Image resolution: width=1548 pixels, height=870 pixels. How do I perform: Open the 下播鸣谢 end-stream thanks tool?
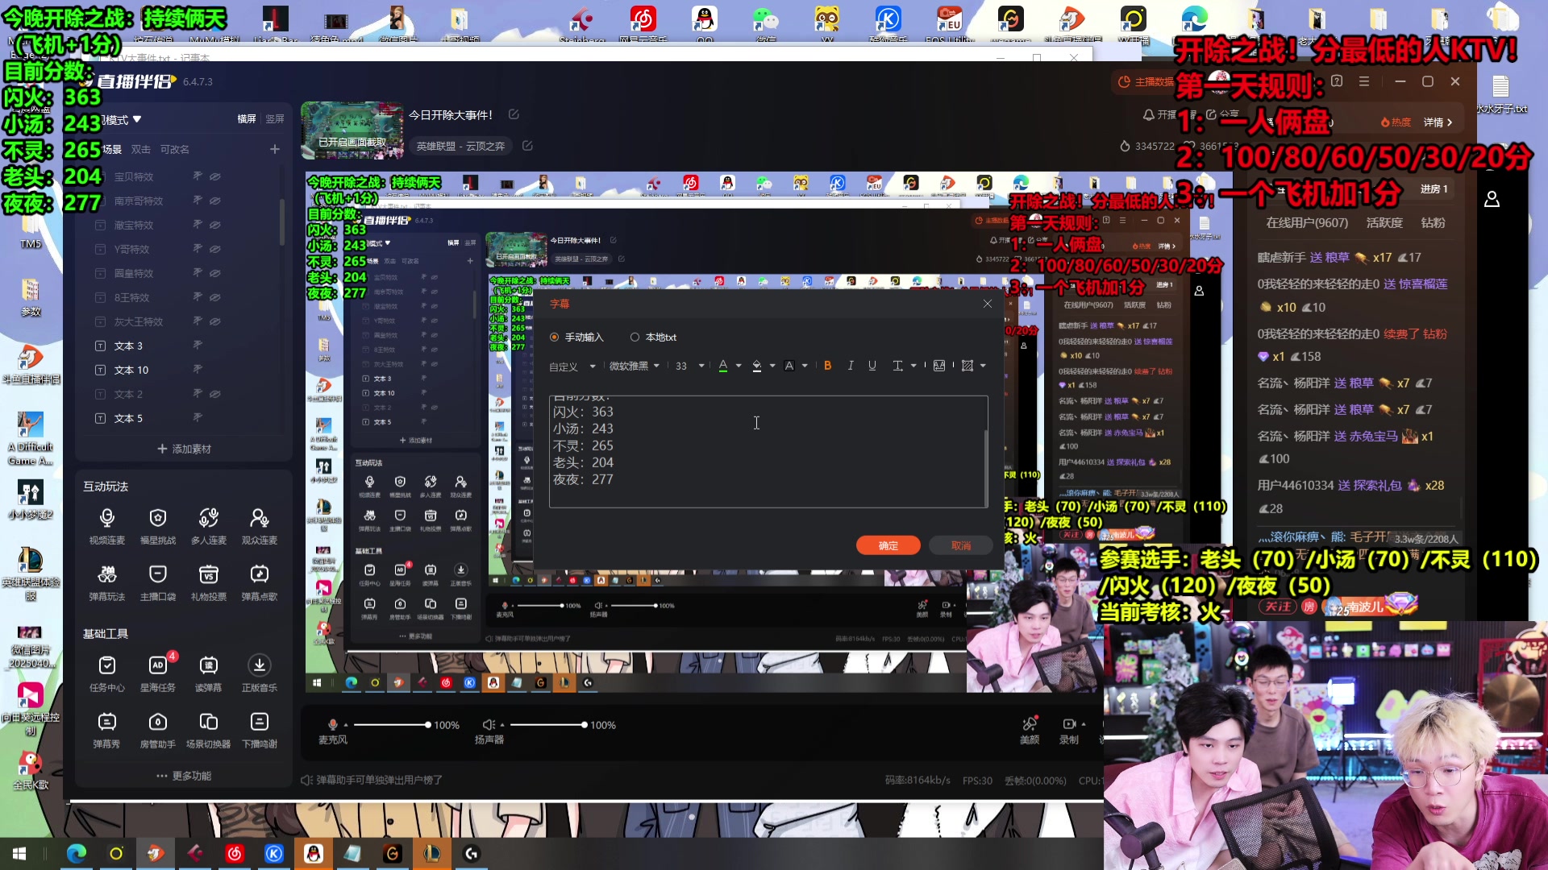tap(259, 730)
